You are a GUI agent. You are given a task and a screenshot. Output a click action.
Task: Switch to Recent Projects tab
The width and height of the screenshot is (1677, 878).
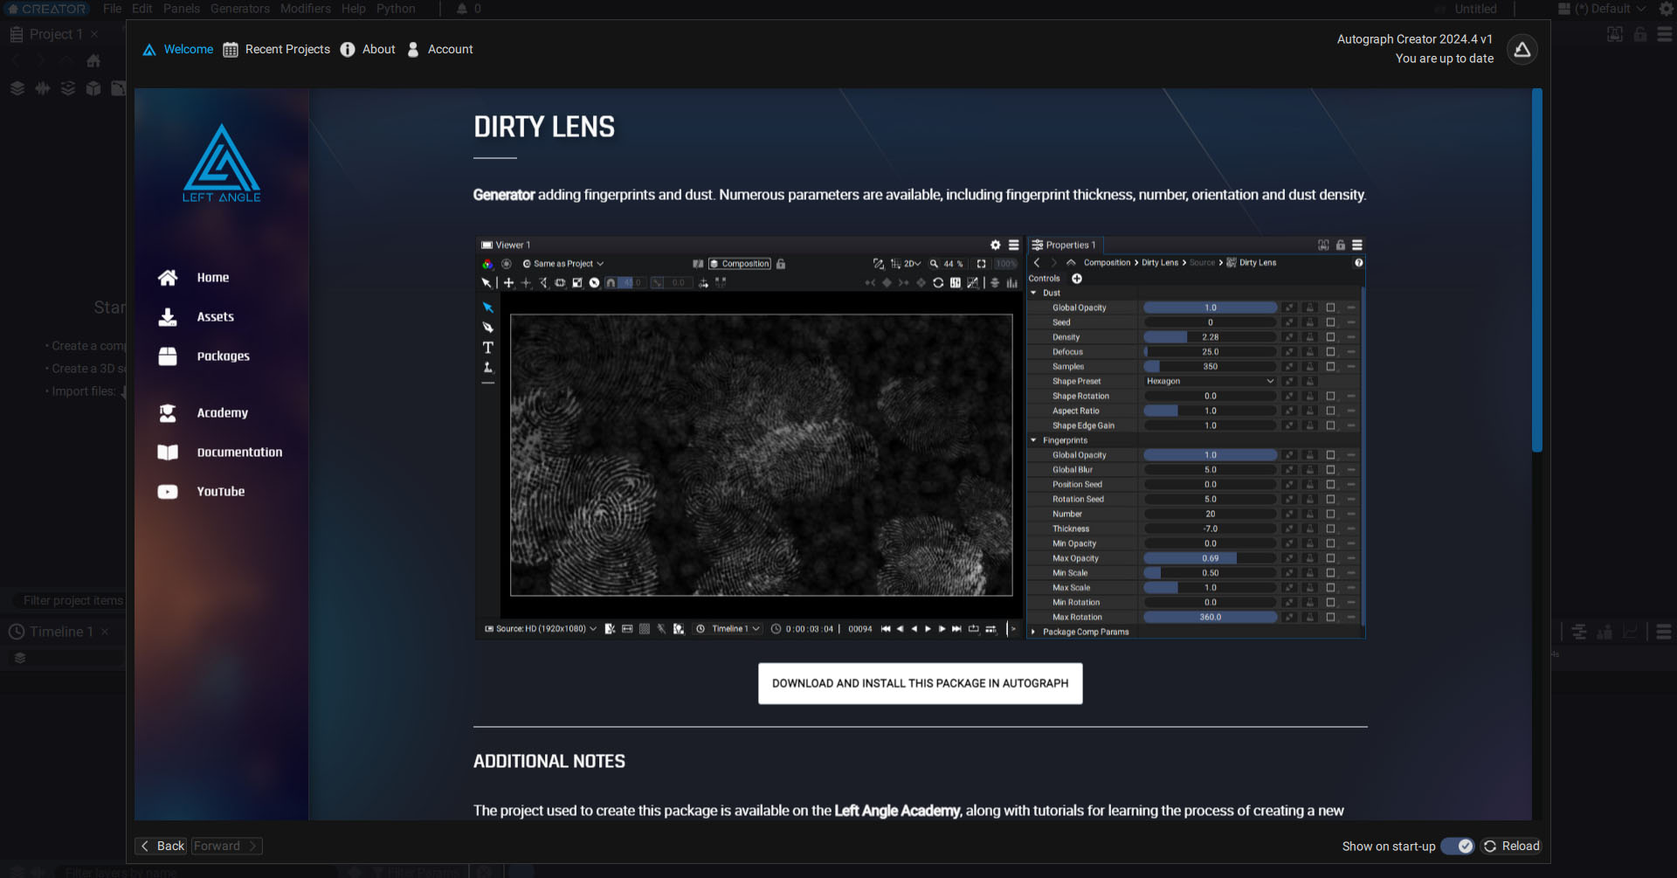277,50
